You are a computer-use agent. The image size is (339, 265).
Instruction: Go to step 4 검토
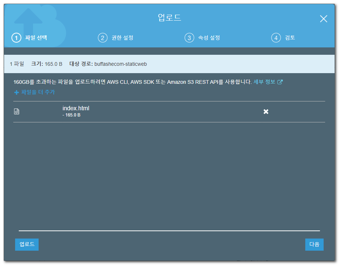click(283, 37)
